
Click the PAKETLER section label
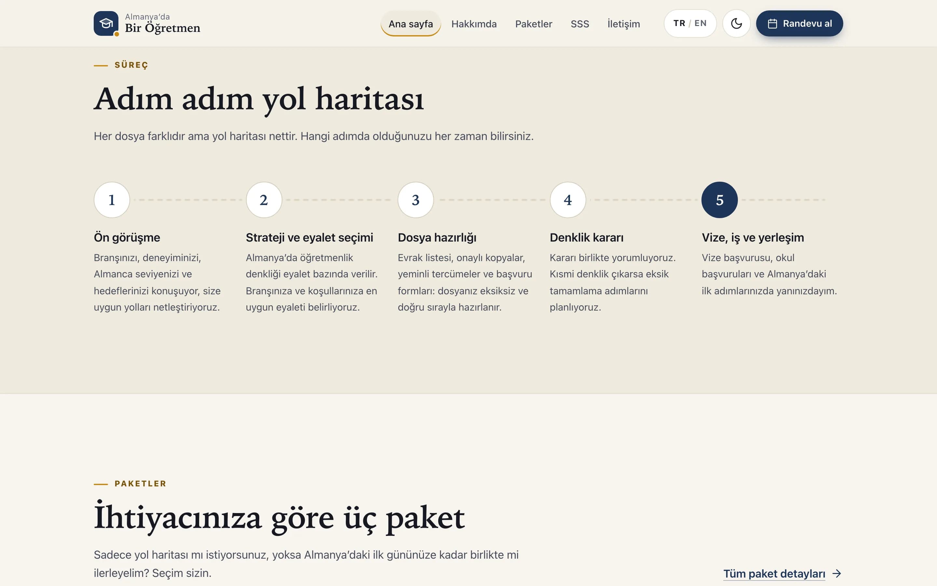141,484
